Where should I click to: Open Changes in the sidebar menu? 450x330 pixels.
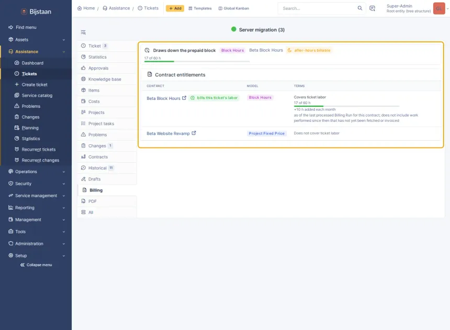[x=30, y=117]
